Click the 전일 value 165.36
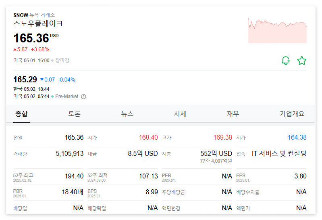322x220 pixels. click(74, 137)
